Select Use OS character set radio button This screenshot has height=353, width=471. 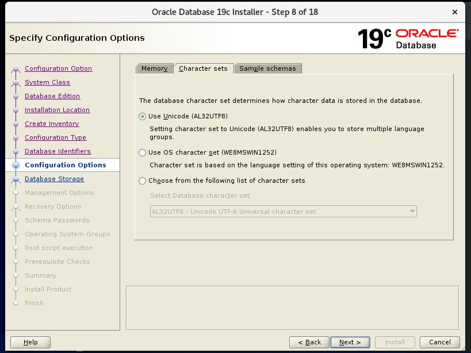click(143, 152)
